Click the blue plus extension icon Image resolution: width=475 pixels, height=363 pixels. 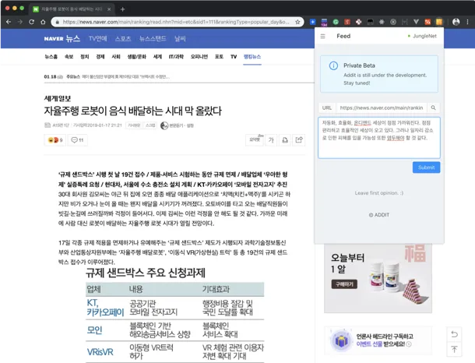point(312,22)
